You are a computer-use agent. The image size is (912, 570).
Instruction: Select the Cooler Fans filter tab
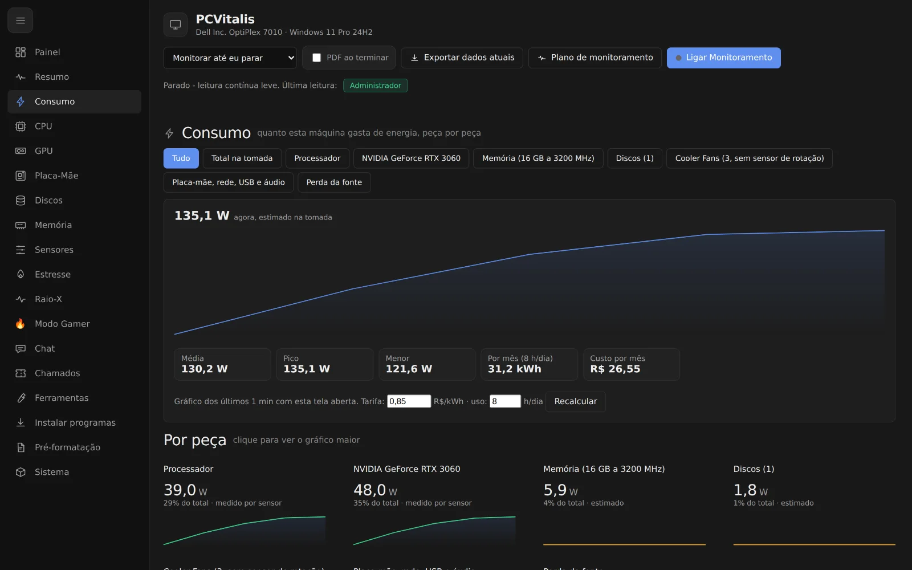[x=750, y=158]
